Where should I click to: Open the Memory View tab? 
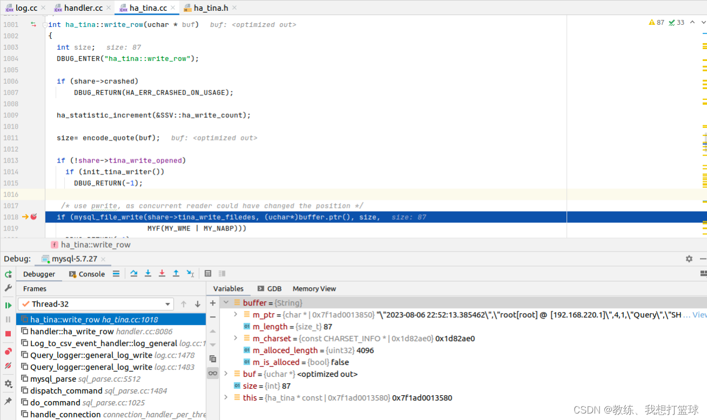click(x=314, y=289)
